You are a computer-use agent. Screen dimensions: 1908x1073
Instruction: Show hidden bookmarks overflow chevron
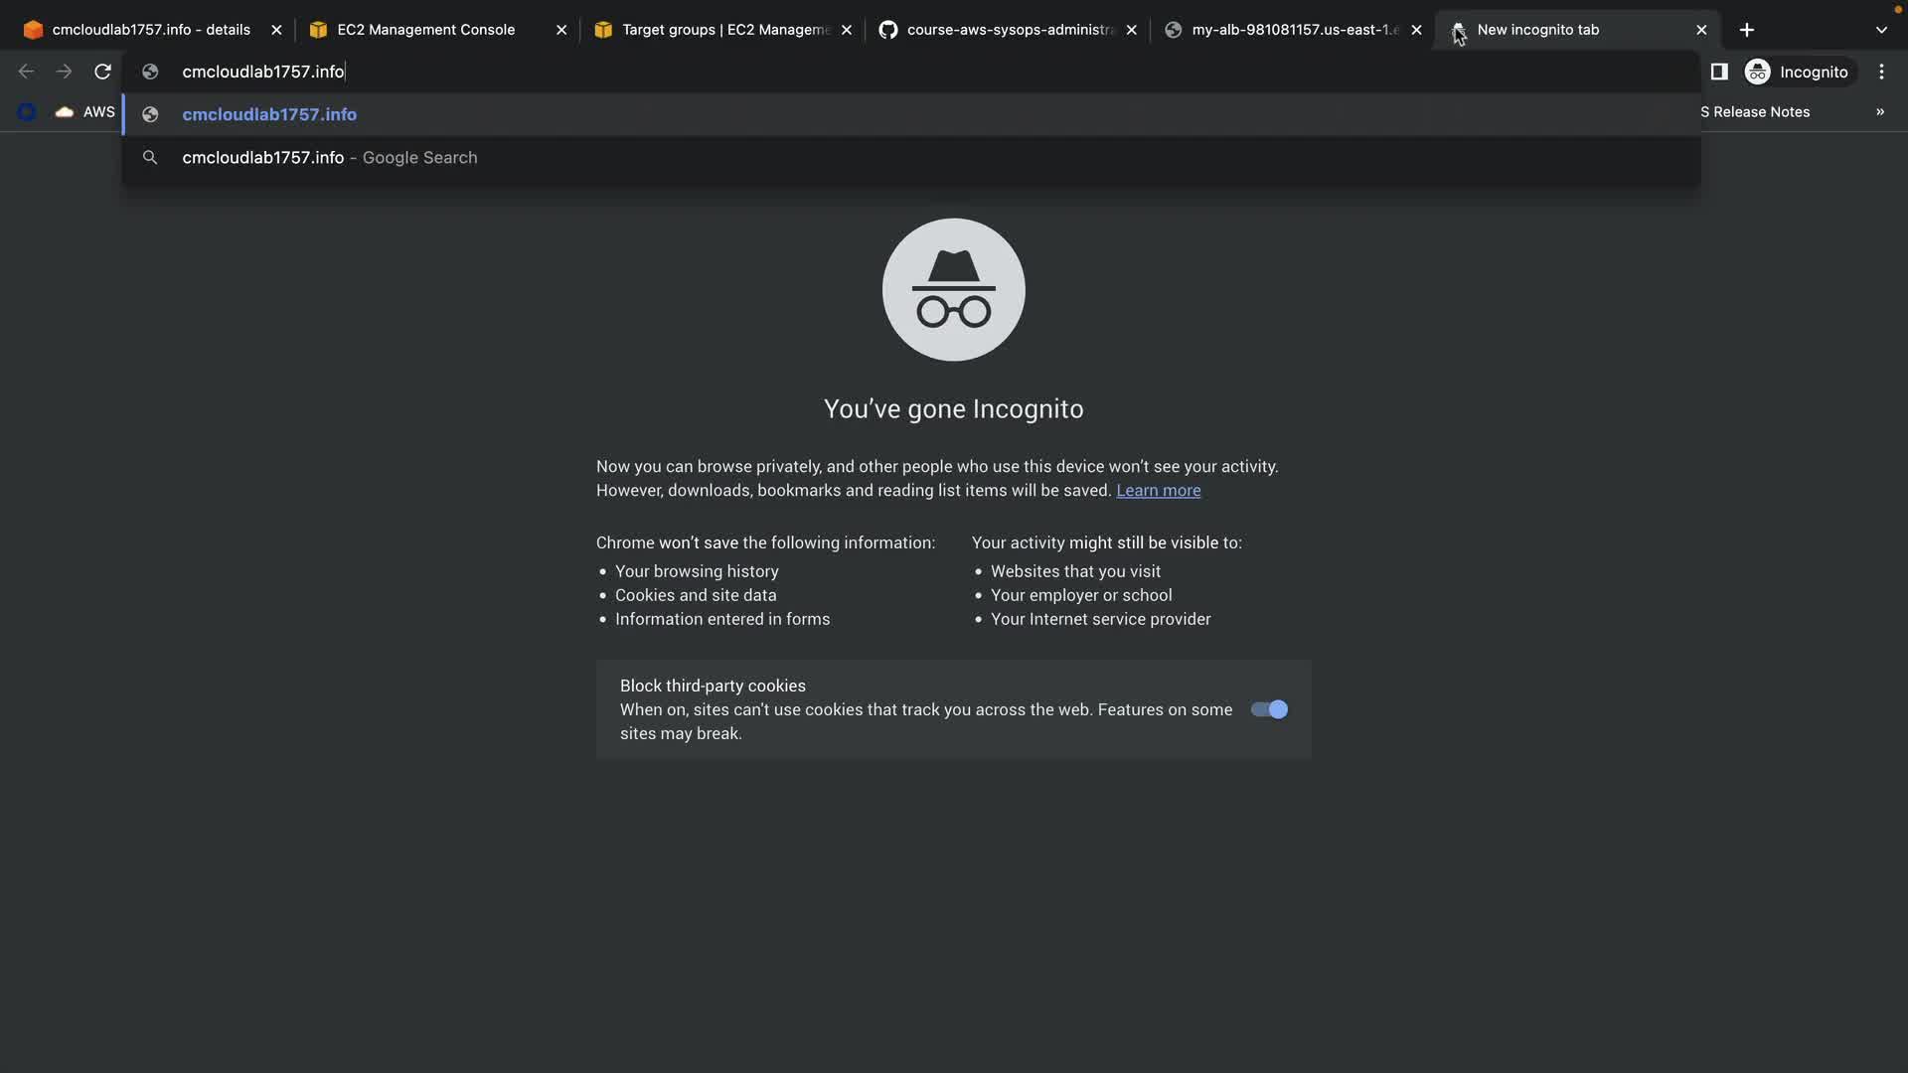[1879, 112]
